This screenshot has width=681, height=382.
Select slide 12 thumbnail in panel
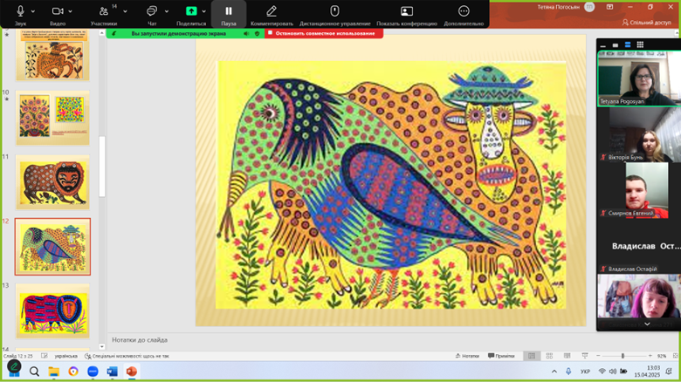click(52, 247)
